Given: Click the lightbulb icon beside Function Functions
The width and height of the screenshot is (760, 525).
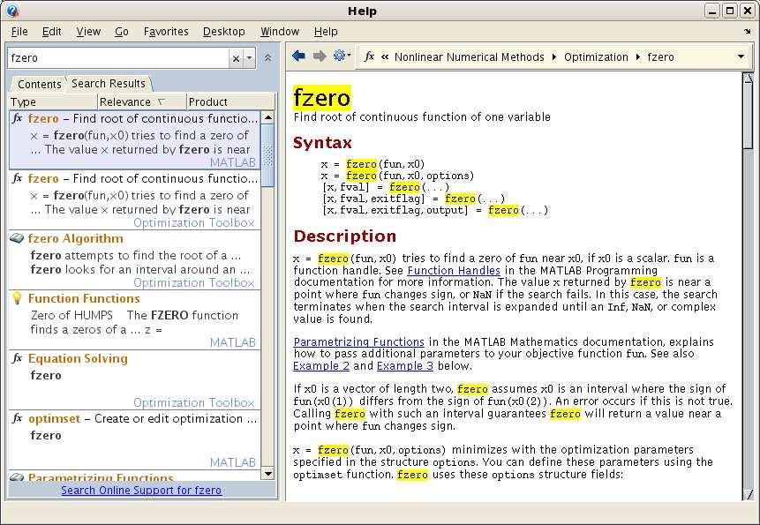Looking at the screenshot, I should pos(17,298).
